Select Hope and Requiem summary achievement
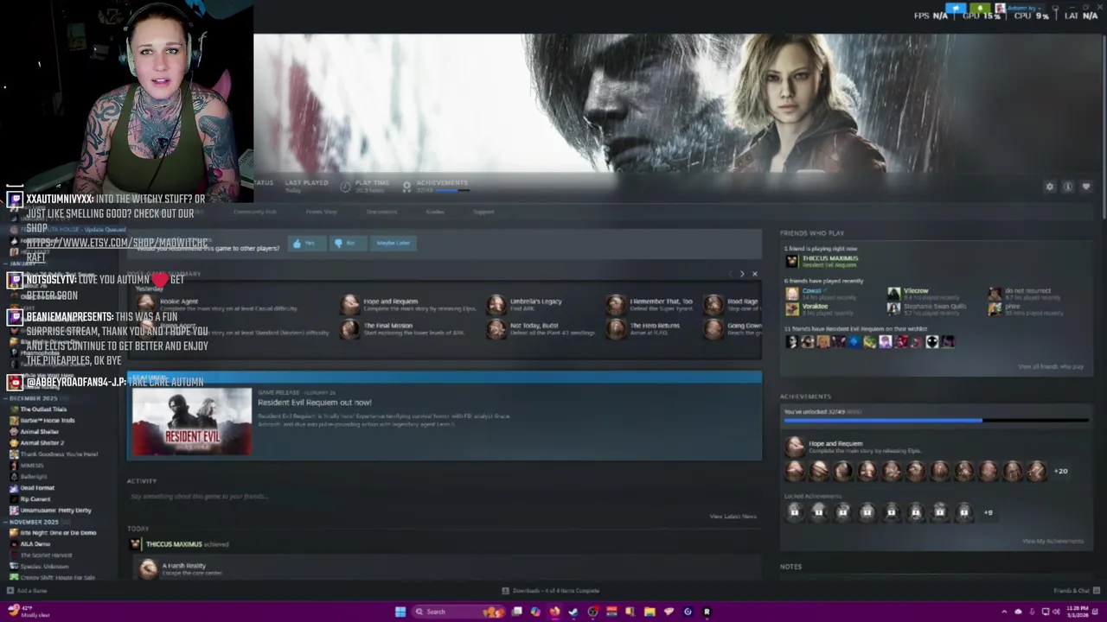Image resolution: width=1107 pixels, height=622 pixels. point(350,304)
